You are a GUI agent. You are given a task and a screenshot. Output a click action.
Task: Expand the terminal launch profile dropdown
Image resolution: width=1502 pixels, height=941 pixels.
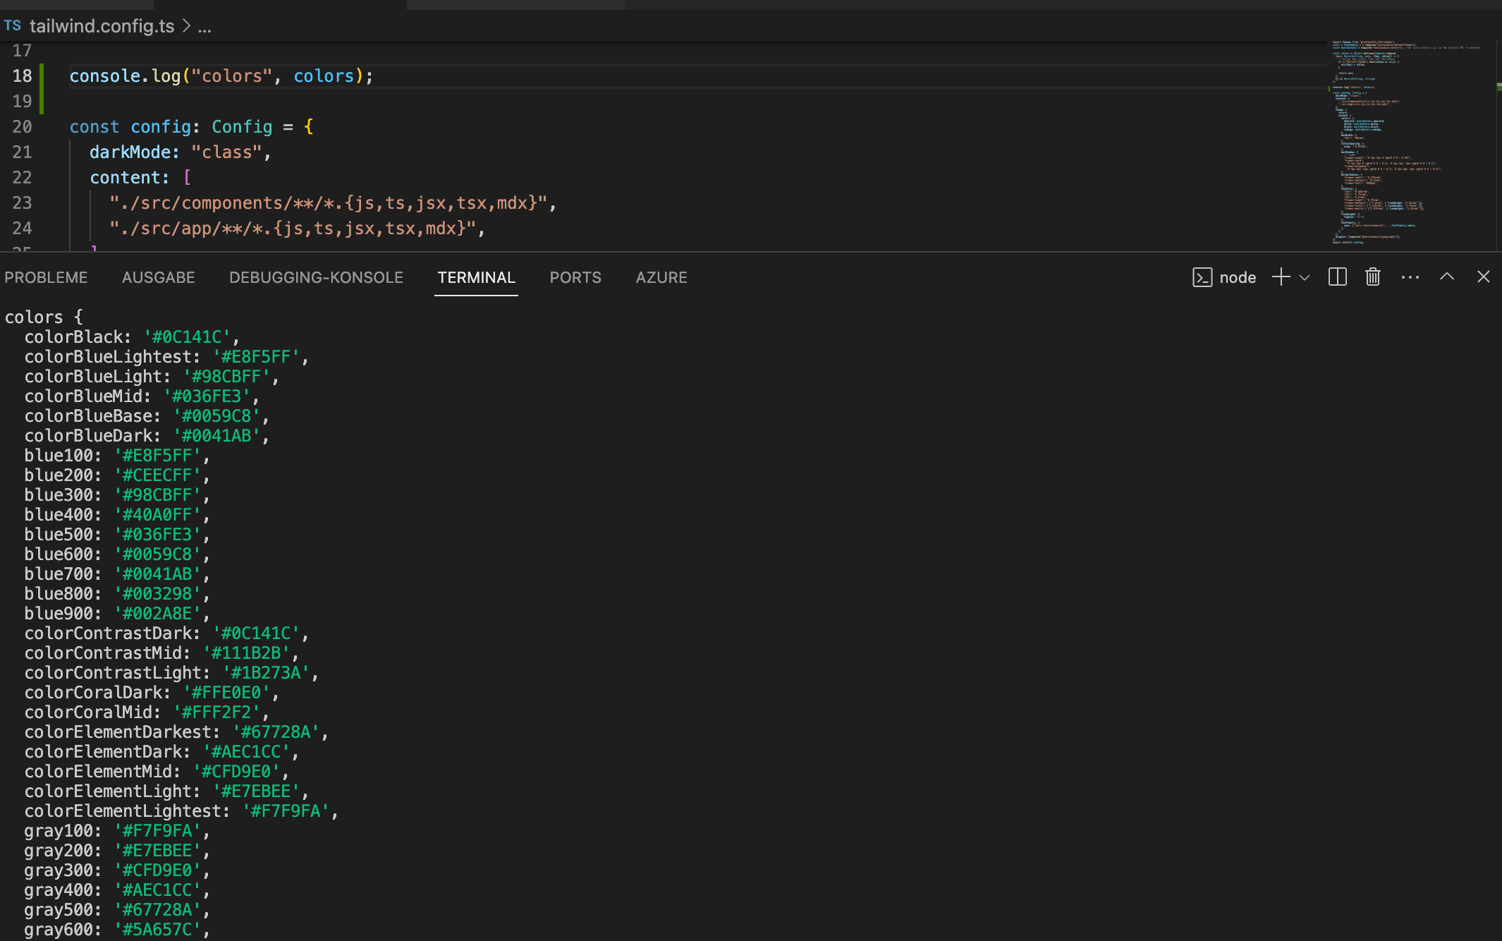1305,277
